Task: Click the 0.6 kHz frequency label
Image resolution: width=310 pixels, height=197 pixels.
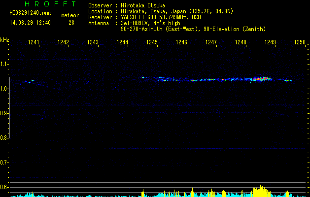Action: (4, 187)
